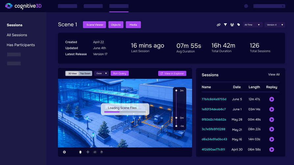Click 'May 28' date cell
The image size is (294, 165).
(x=237, y=119)
